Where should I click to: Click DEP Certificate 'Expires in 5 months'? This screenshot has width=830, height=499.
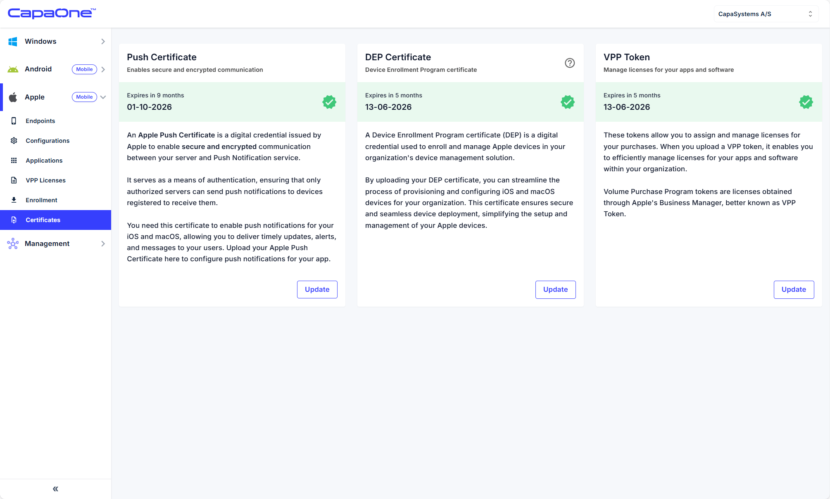[394, 95]
